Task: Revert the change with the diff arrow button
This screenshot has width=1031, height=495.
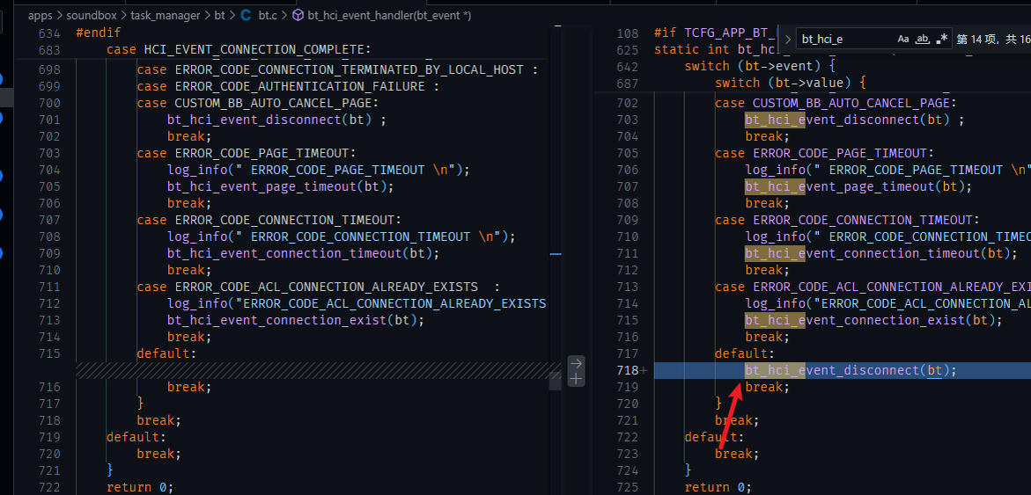Action: point(576,363)
